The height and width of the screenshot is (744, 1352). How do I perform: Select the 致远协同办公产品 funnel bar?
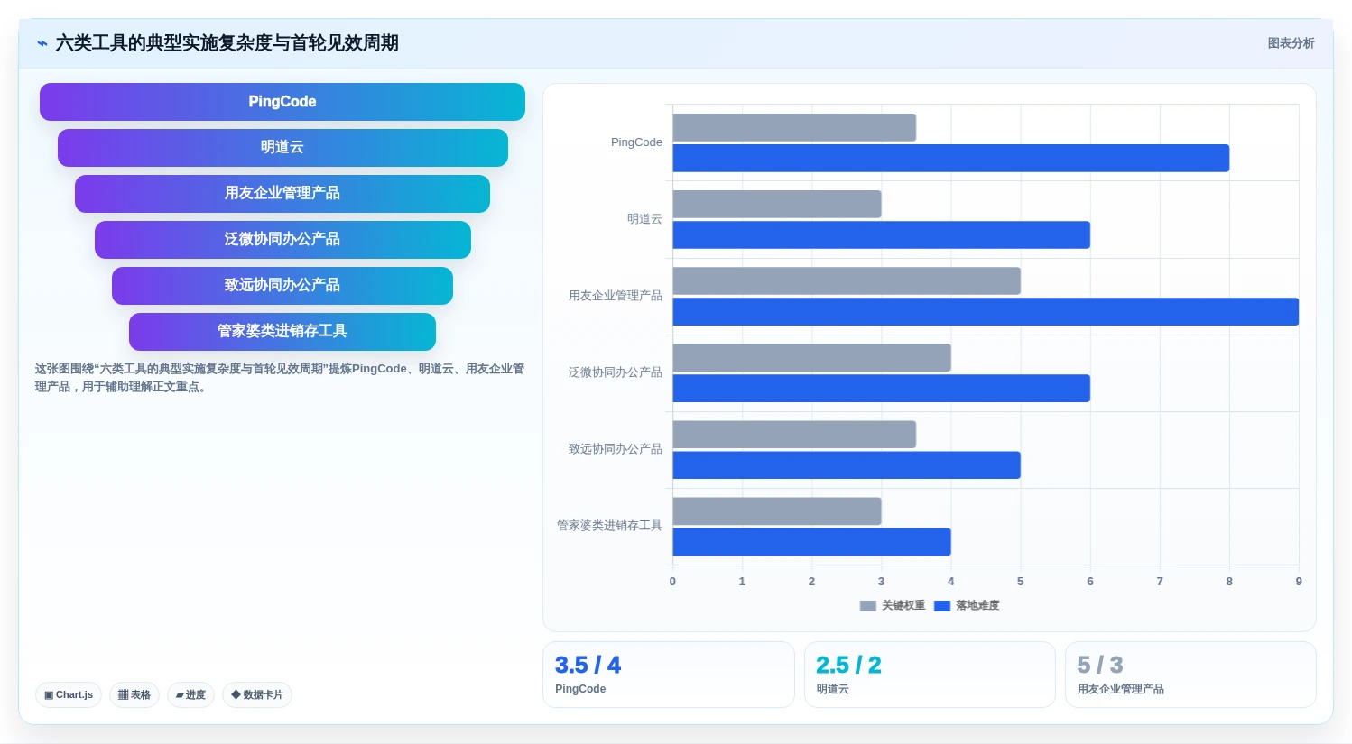pyautogui.click(x=282, y=286)
